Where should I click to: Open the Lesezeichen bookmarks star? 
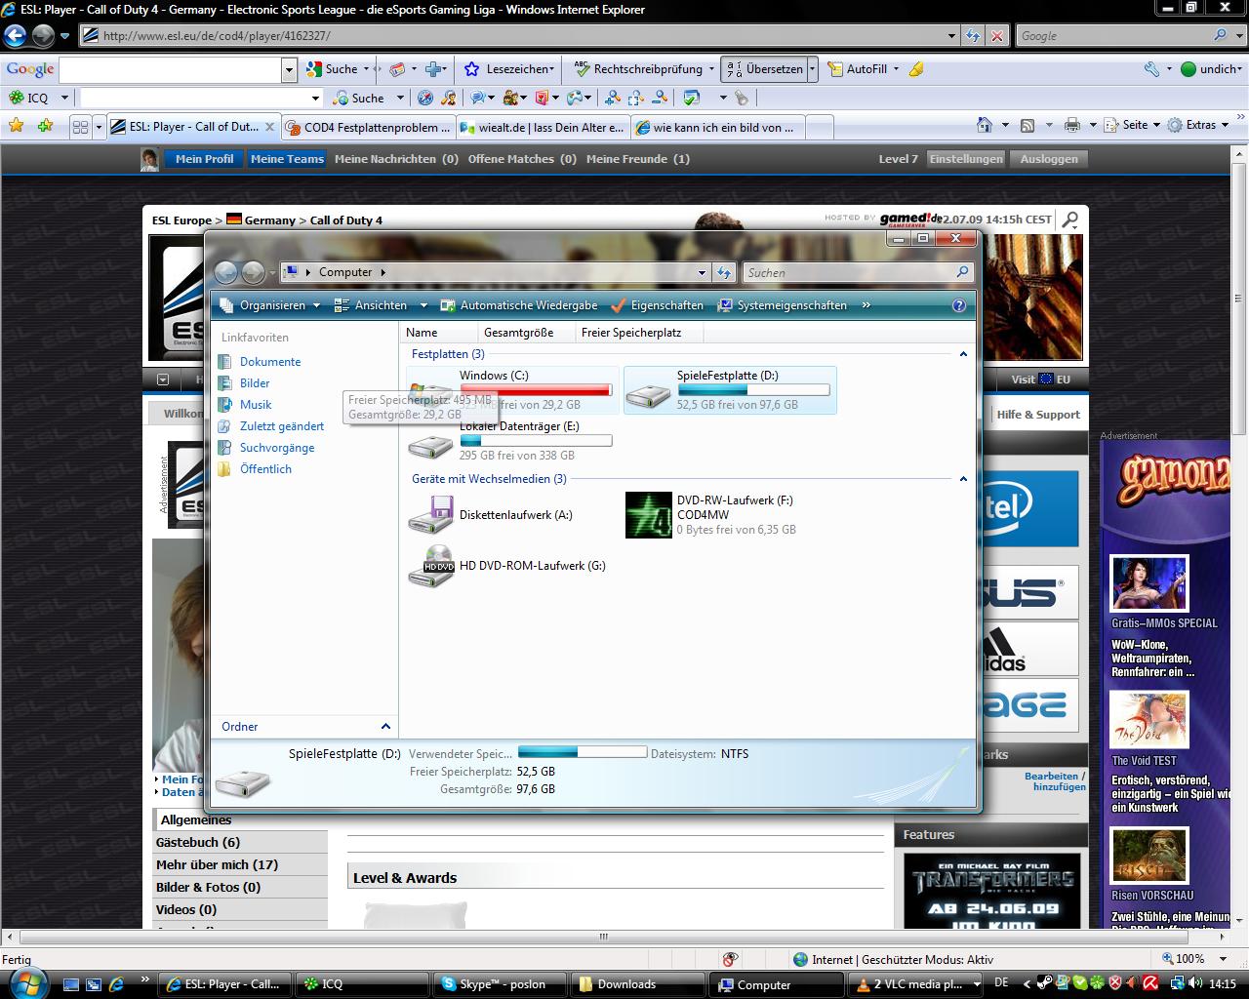471,69
